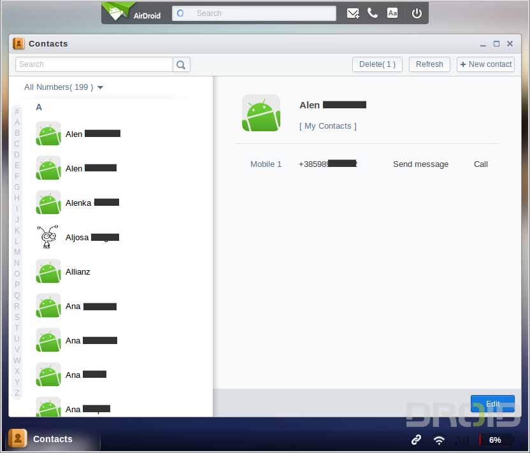The height and width of the screenshot is (453, 530).
Task: Click the Call link for Mobile 1
Action: coord(480,164)
